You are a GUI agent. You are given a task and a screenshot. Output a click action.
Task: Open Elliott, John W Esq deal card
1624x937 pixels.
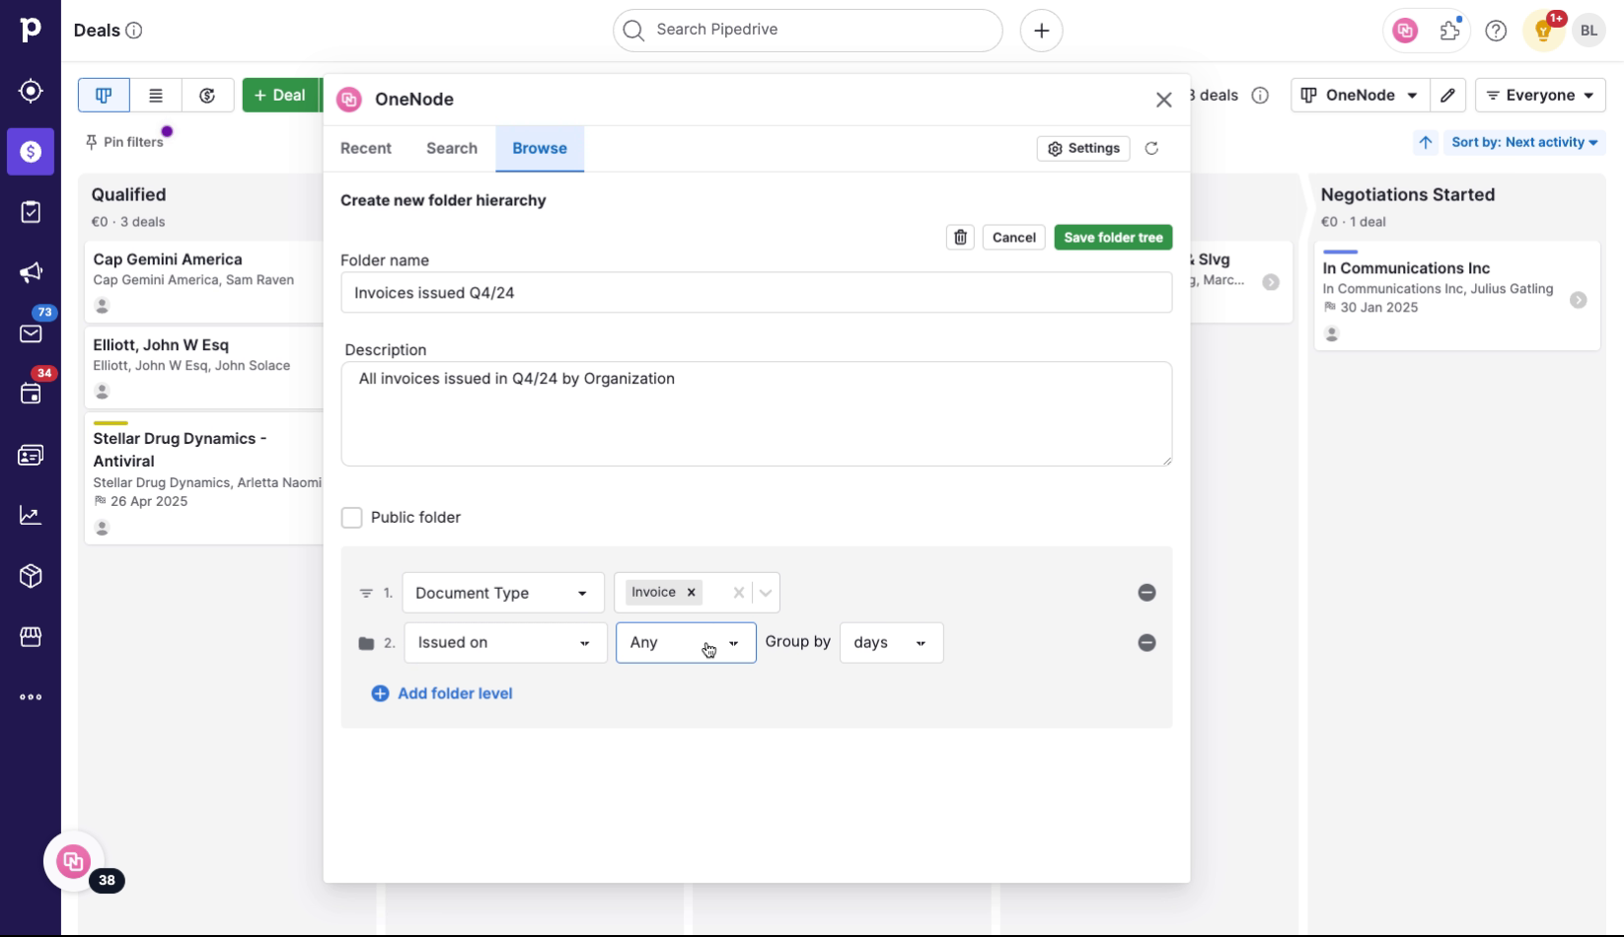tap(204, 368)
